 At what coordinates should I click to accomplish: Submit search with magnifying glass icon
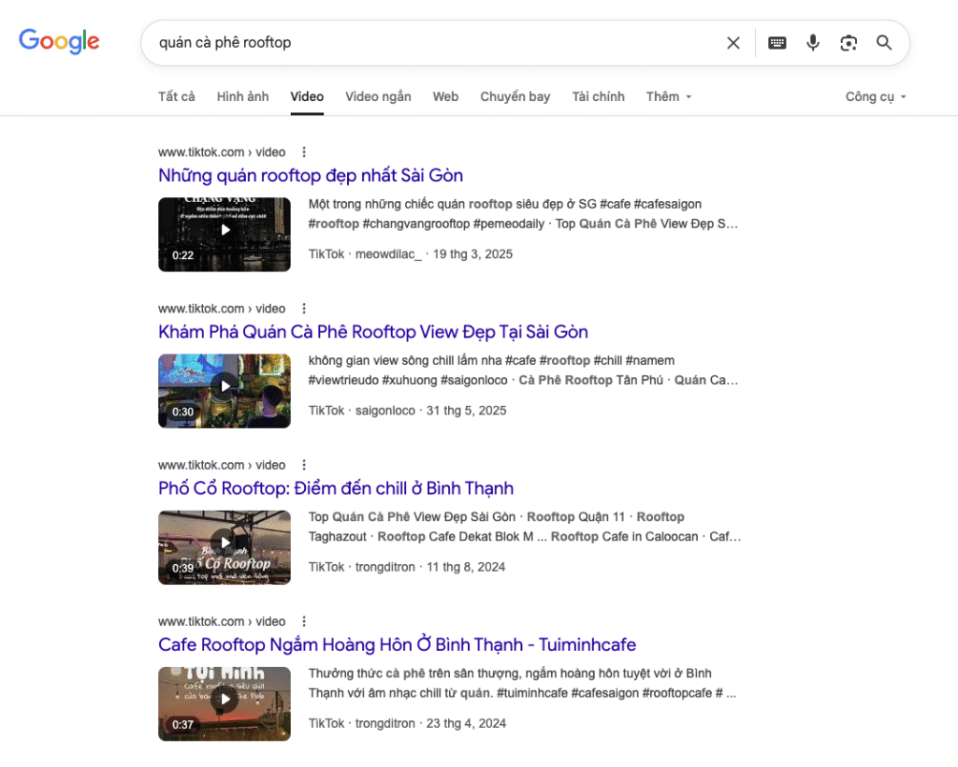click(x=884, y=43)
